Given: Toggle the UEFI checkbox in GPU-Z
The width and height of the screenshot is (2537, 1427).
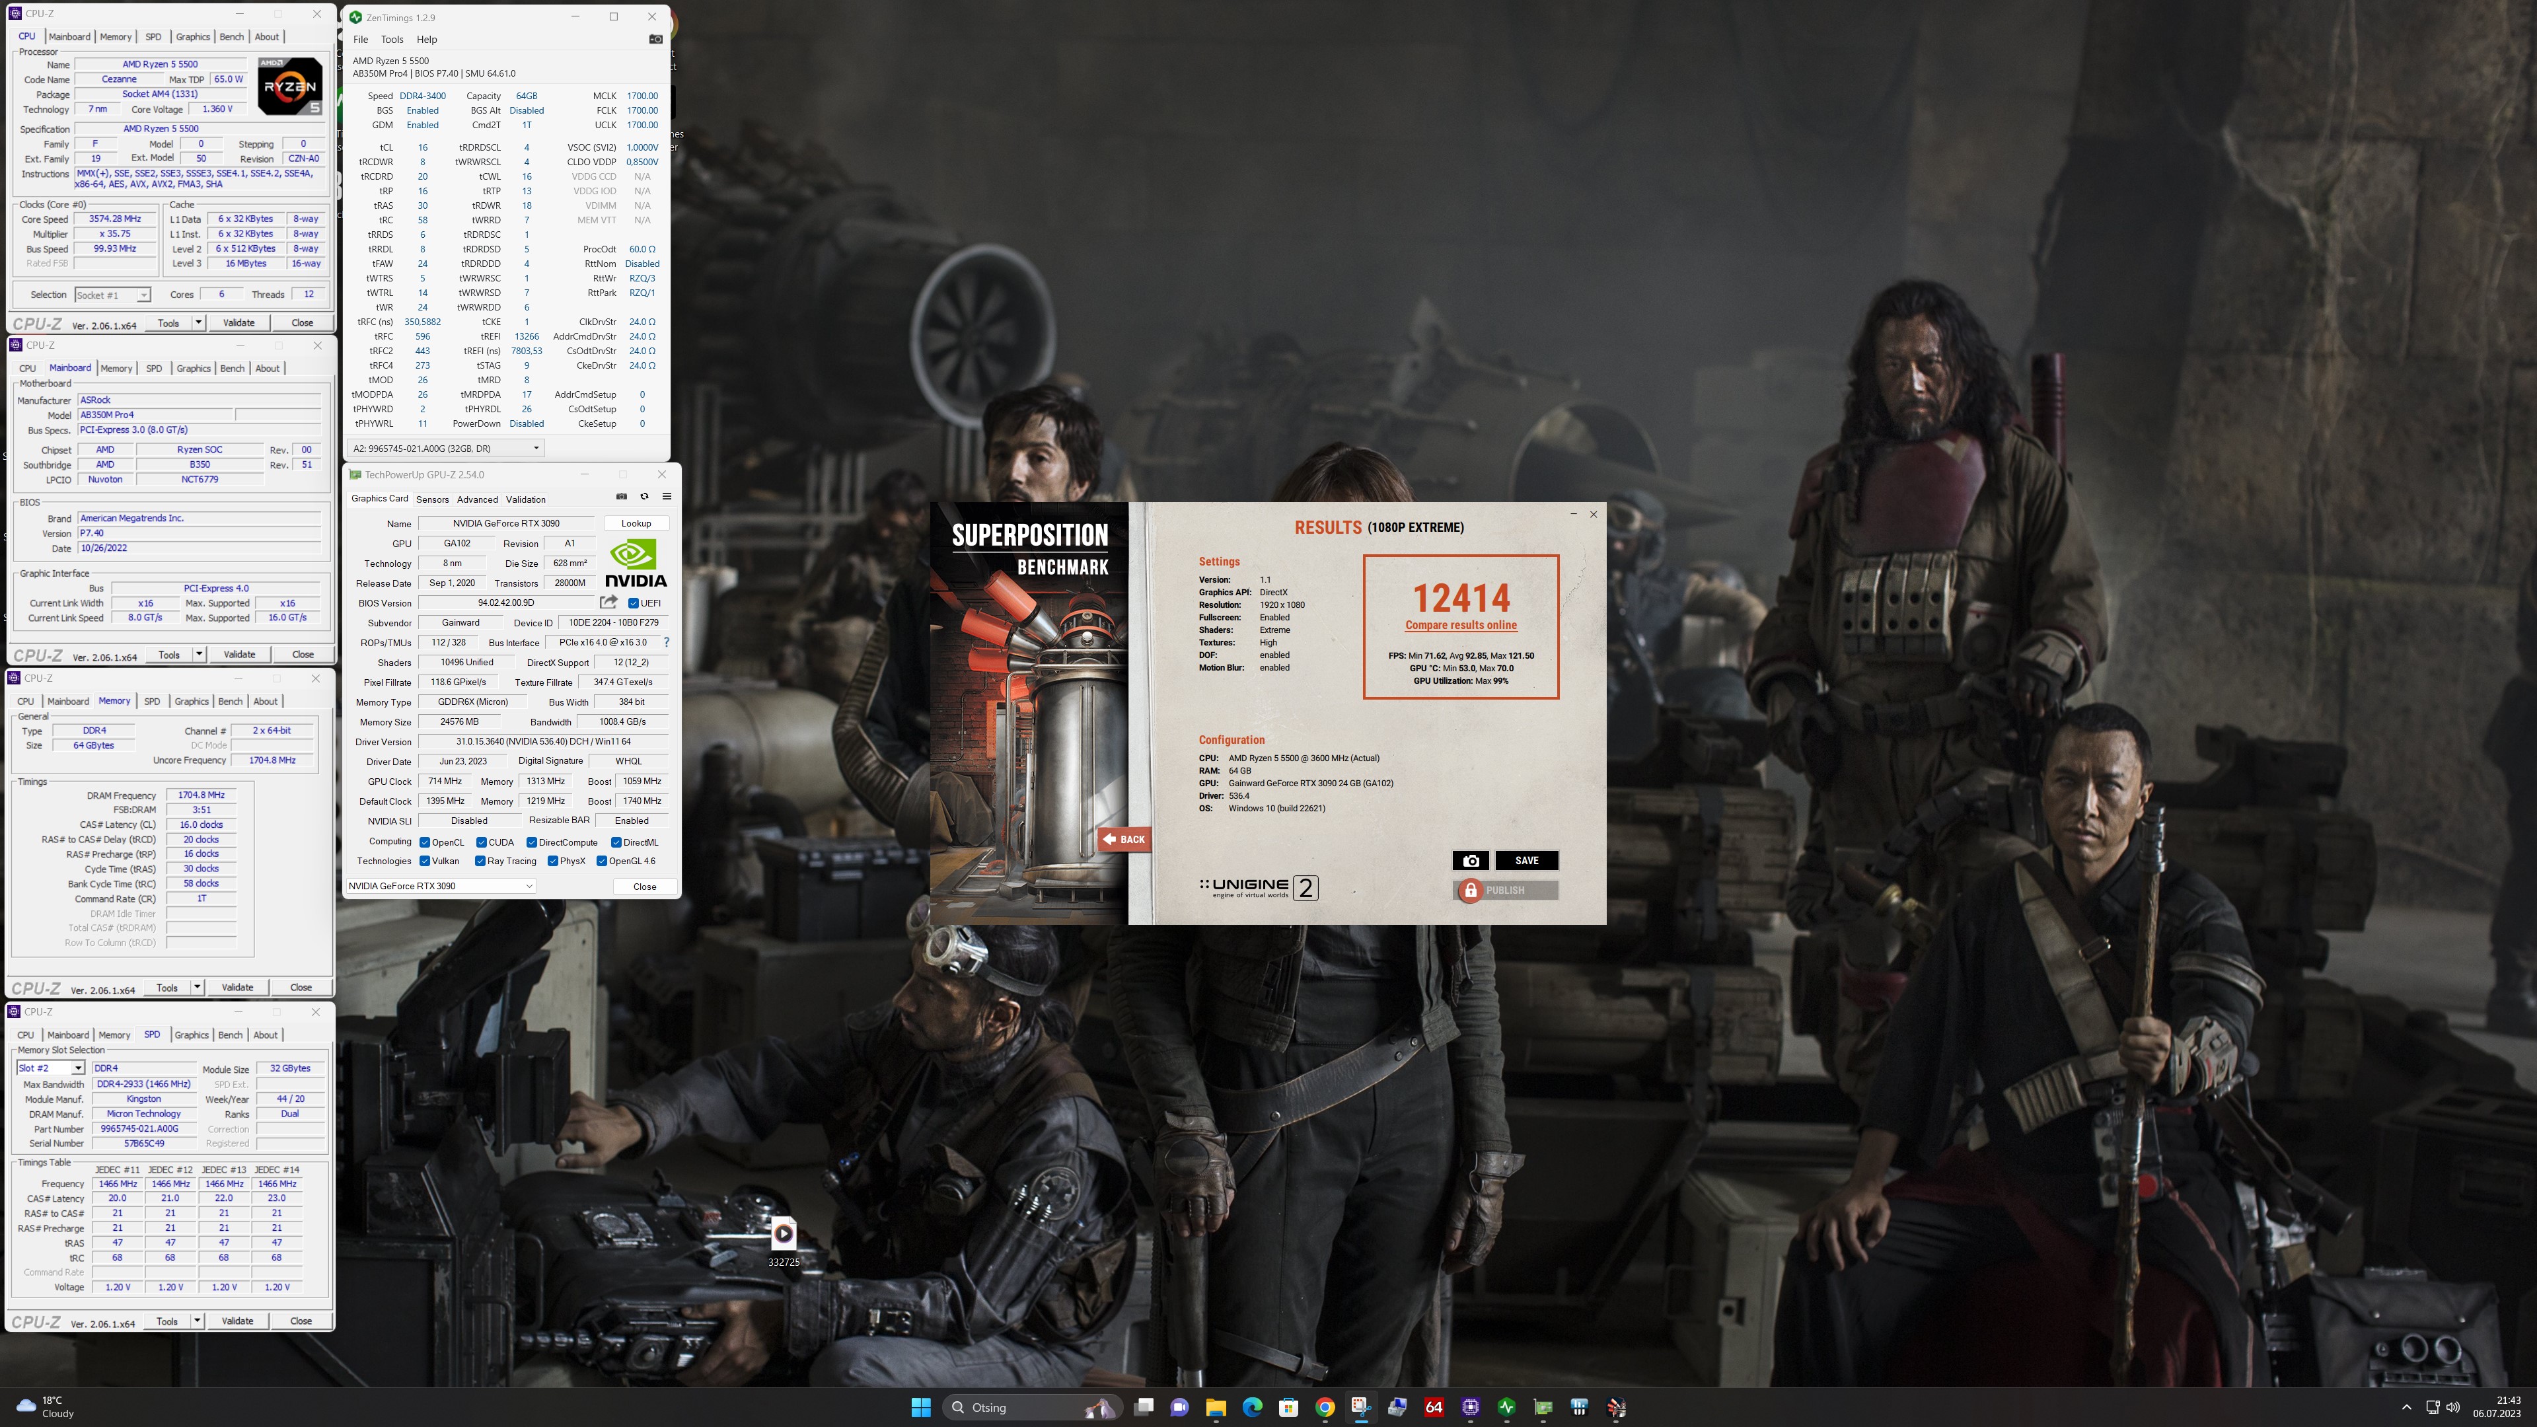Looking at the screenshot, I should 634,603.
